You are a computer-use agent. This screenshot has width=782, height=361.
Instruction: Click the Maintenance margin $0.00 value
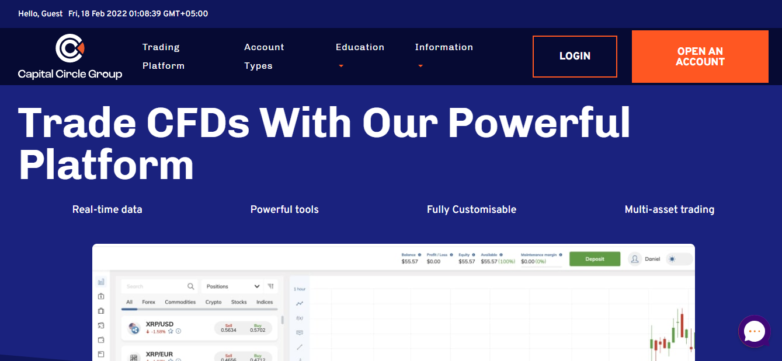[527, 261]
